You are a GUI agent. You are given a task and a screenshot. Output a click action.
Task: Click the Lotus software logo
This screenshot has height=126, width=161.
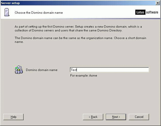click(x=147, y=12)
